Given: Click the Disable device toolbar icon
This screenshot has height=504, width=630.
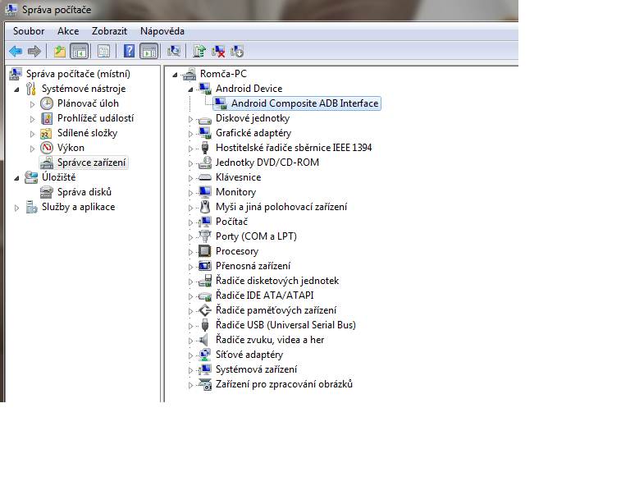Looking at the screenshot, I should click(237, 51).
